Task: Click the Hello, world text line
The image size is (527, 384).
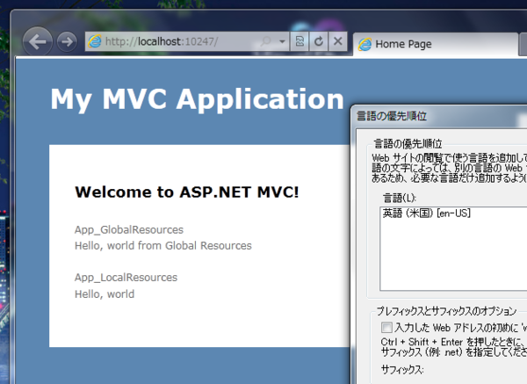Action: pos(105,294)
